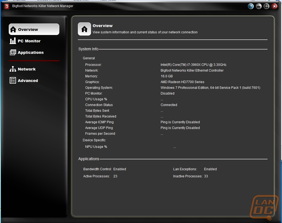Click the Applications list icon
Viewport: 282px width, 223px height.
tap(13, 52)
